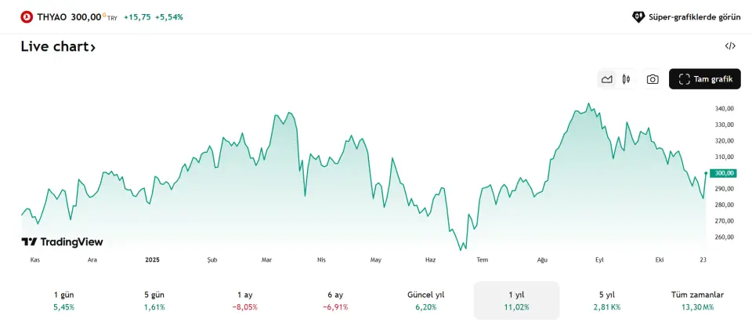This screenshot has height=333, width=752.
Task: Show the 5 yıl time range
Action: 606,300
